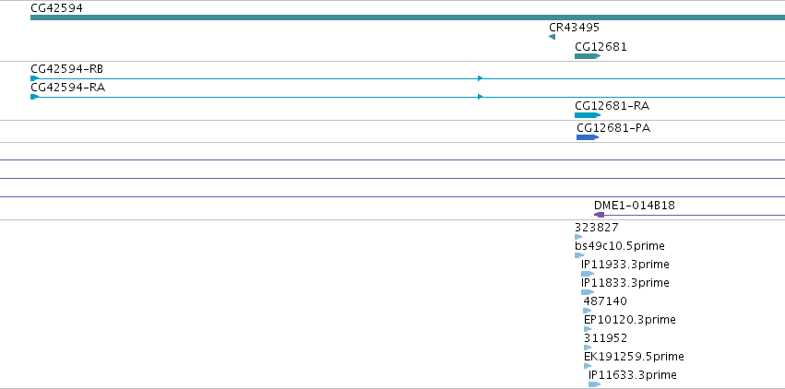
Task: Click the CG42594-RB transcript label
Action: point(67,69)
